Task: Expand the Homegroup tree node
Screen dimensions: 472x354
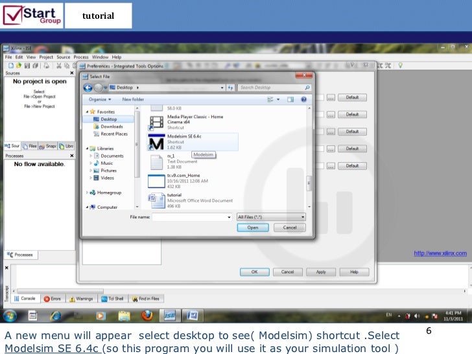Action: [87, 193]
